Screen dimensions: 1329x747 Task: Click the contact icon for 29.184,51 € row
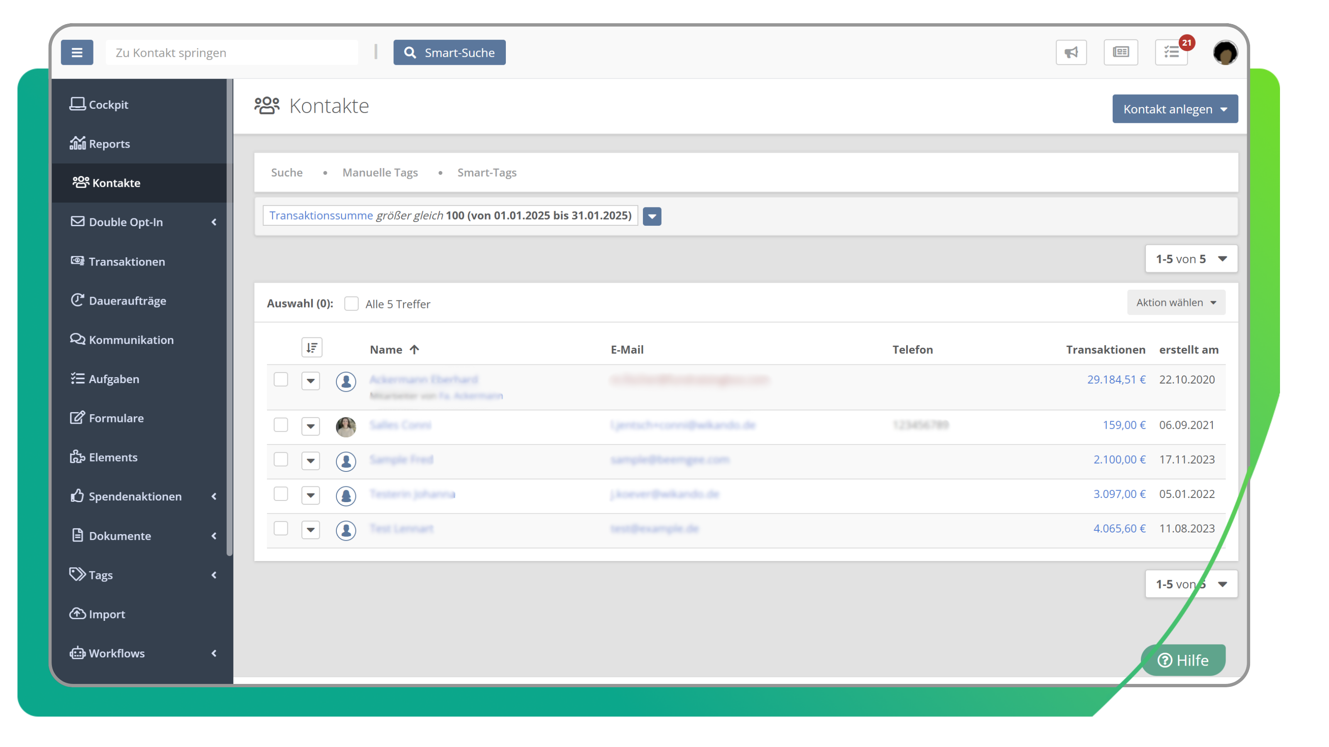[346, 381]
